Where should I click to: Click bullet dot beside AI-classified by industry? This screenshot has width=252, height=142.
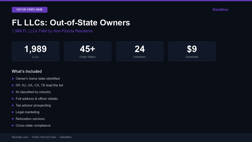(x=13, y=92)
